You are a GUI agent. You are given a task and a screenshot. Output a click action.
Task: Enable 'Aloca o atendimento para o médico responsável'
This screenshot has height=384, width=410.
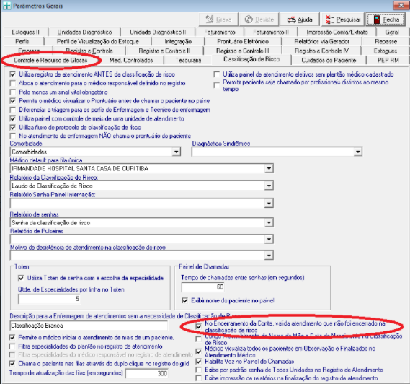tap(12, 83)
